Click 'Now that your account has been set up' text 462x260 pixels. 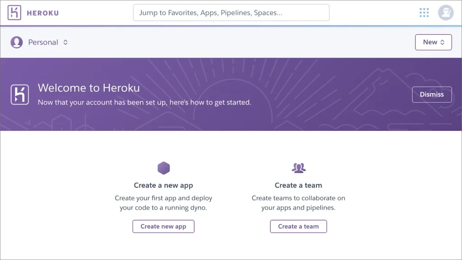coord(144,102)
